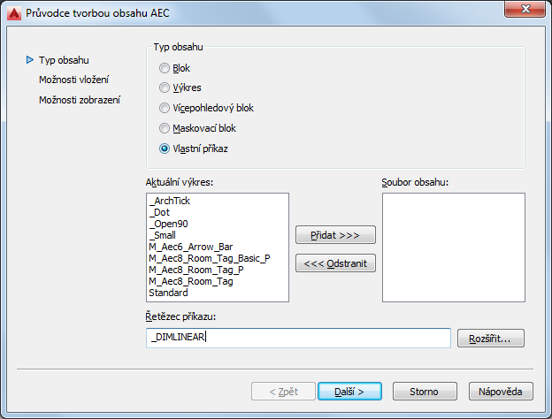
Task: Click the Řetězec příkazu text field
Action: coord(298,338)
